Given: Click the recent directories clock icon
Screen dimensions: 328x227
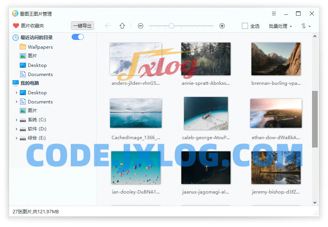Looking at the screenshot, I should point(16,38).
